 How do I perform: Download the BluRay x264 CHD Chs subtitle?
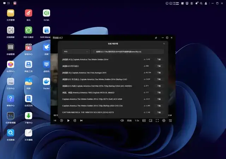(159, 106)
